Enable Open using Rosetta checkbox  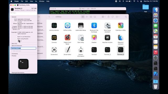(x=16, y=39)
